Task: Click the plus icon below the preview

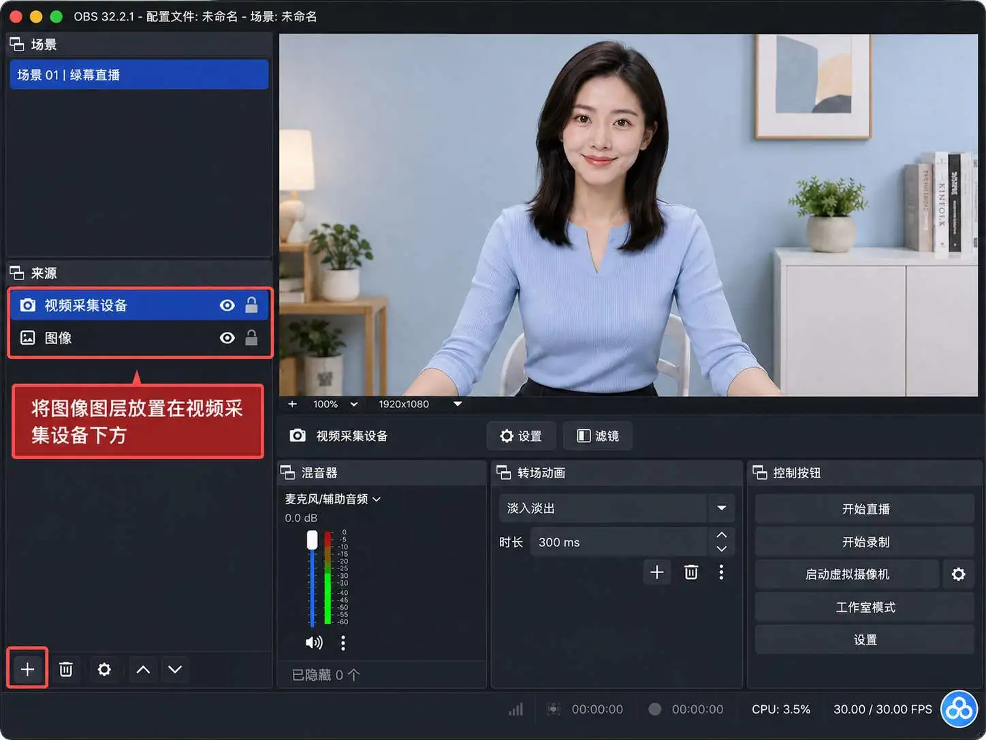Action: click(x=292, y=404)
